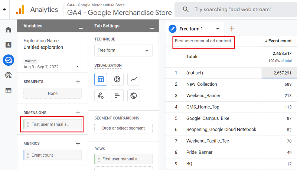297x170 pixels.
Task: Choose the geo map visualization
Action: pos(134,96)
